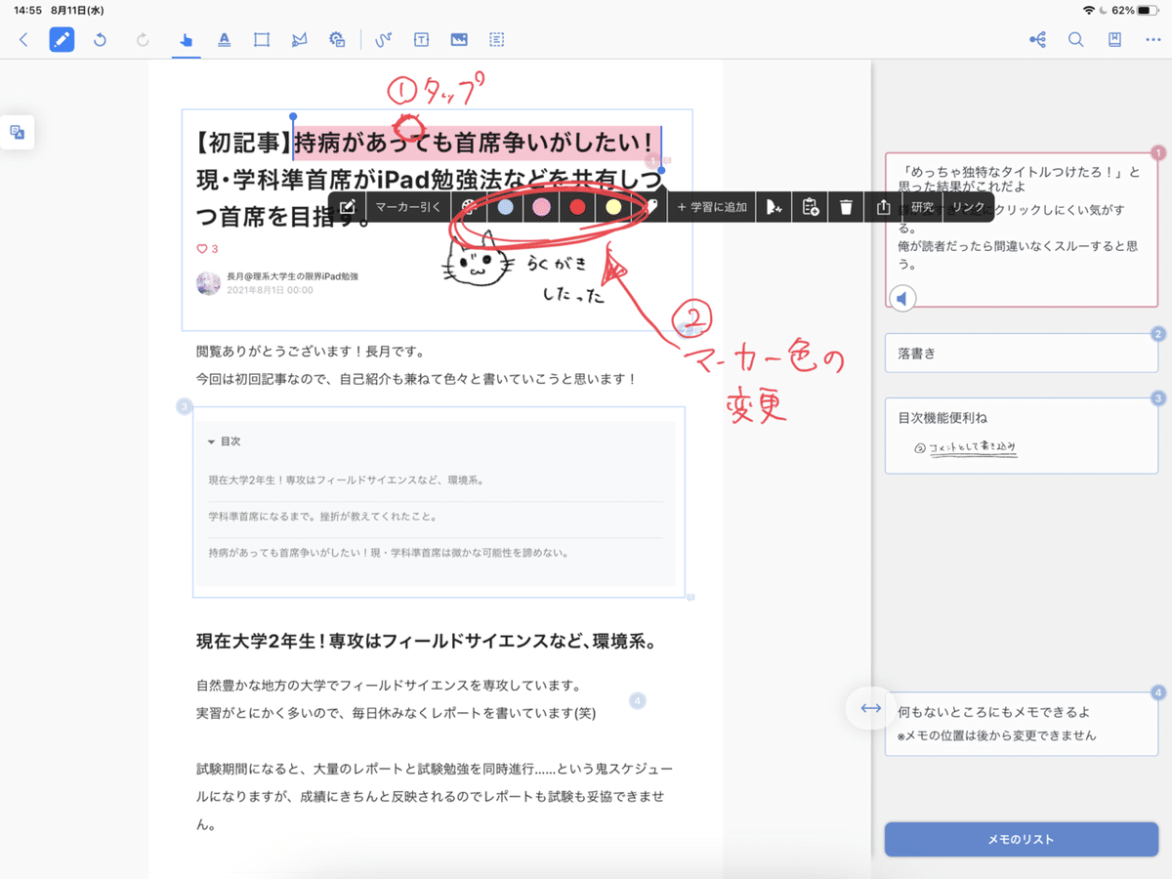
Task: Open search with magnifier icon
Action: (1075, 40)
